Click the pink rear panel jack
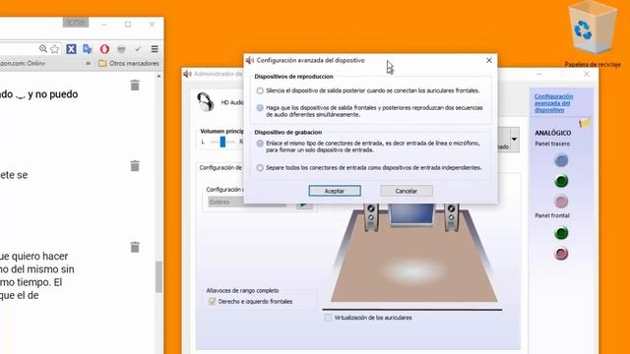Screen dimensions: 630x354 (x=561, y=201)
